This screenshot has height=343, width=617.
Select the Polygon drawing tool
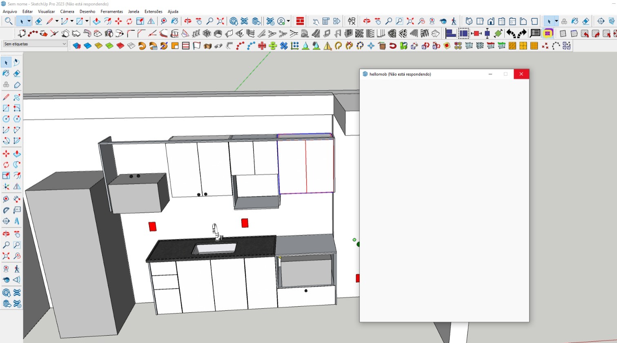17,119
